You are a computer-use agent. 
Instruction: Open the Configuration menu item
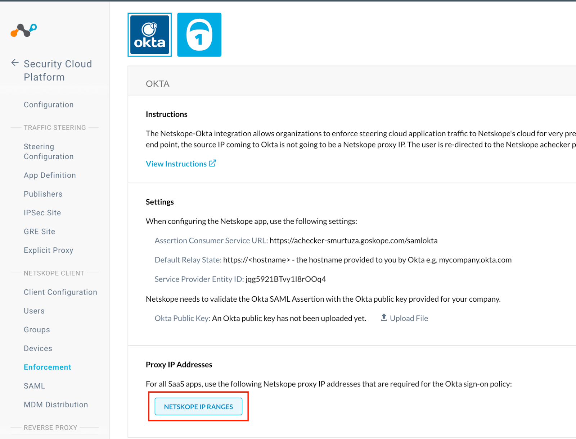(49, 105)
